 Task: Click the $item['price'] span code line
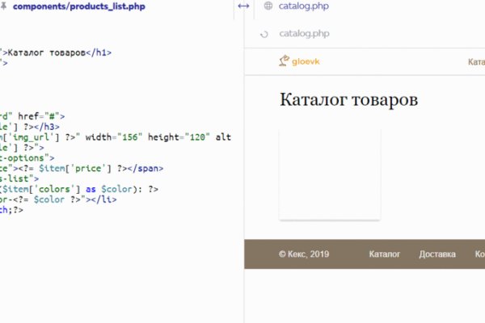point(81,169)
